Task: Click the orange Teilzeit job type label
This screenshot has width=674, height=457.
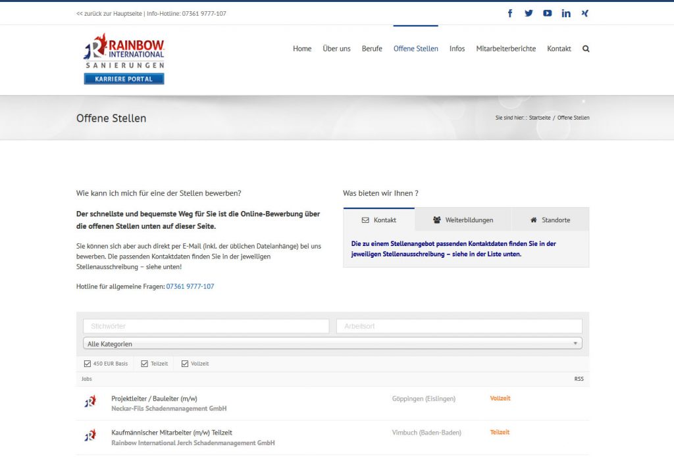Action: 500,432
